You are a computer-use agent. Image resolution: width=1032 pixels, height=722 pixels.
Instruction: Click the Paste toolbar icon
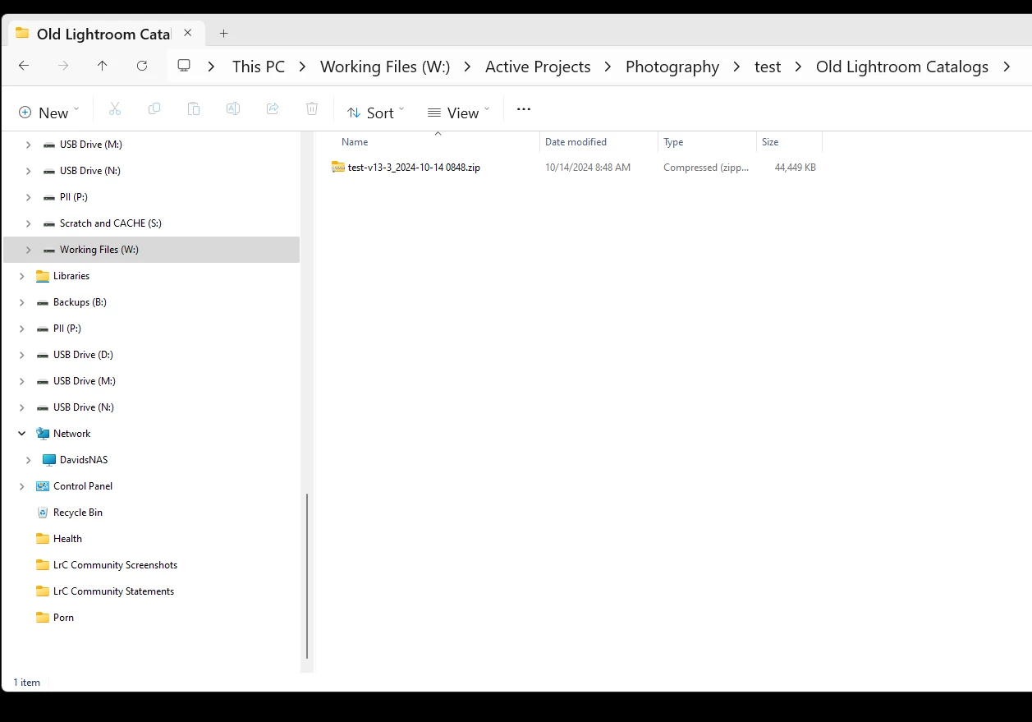[x=194, y=108]
